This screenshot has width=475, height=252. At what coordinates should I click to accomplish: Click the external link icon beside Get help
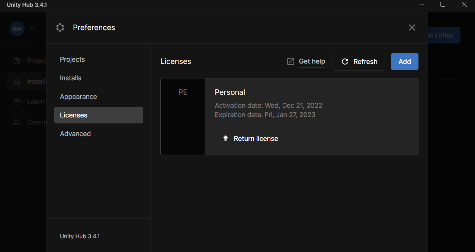[x=291, y=62]
